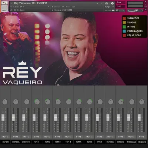This screenshot has width=148, height=148.
Task: Minimize instrument header with minus button
Action: pos(145,4)
